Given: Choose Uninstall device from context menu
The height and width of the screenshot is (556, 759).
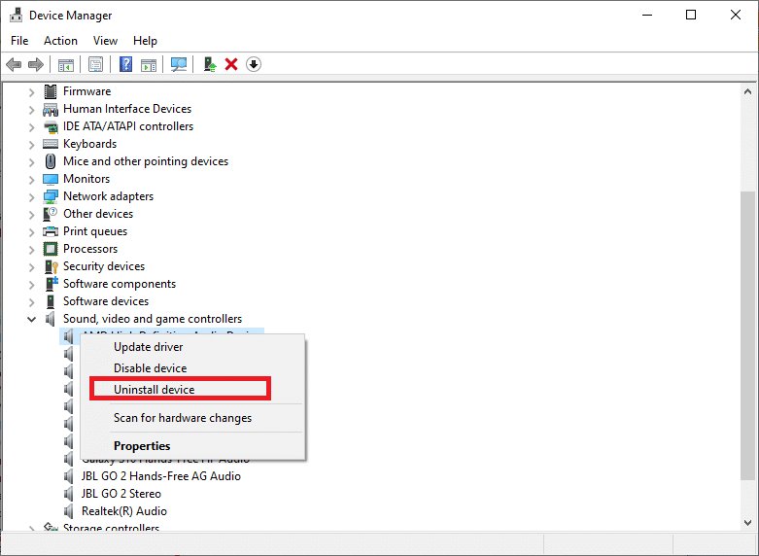Looking at the screenshot, I should click(x=155, y=390).
